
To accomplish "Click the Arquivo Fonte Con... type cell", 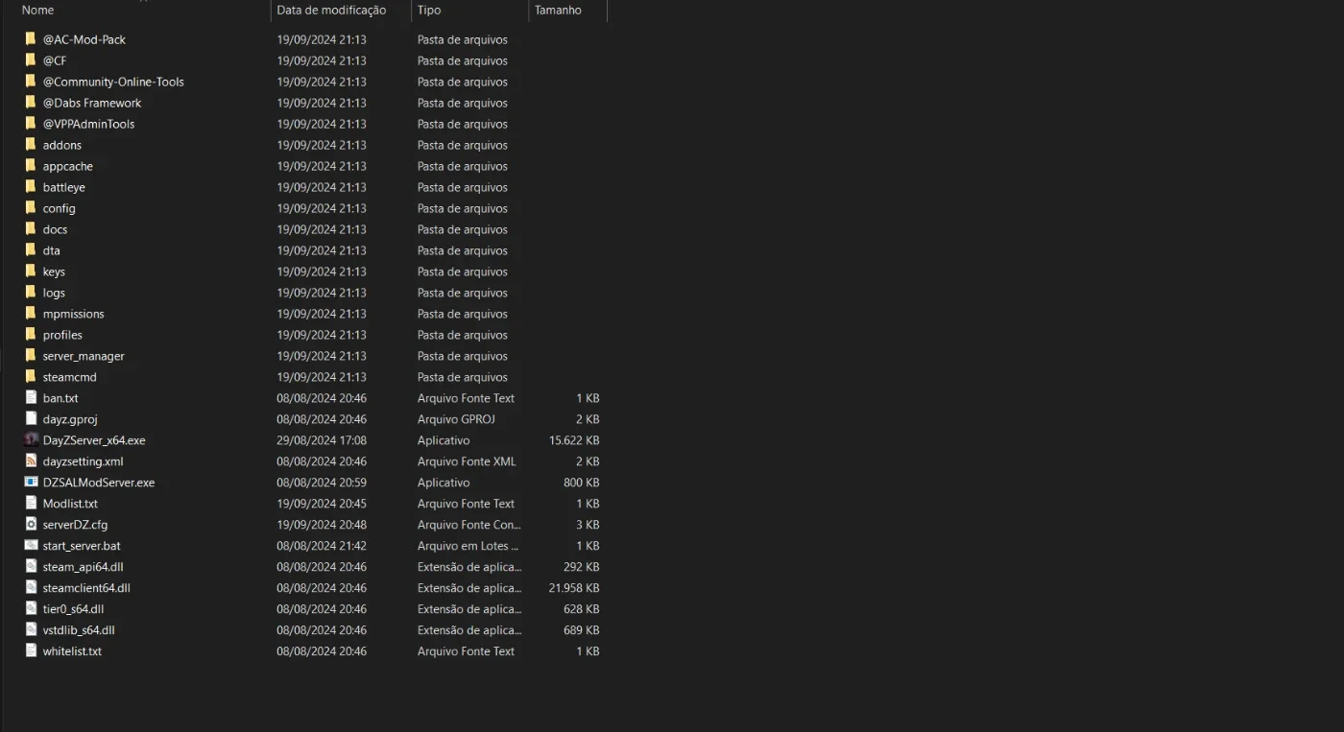I will [x=469, y=525].
